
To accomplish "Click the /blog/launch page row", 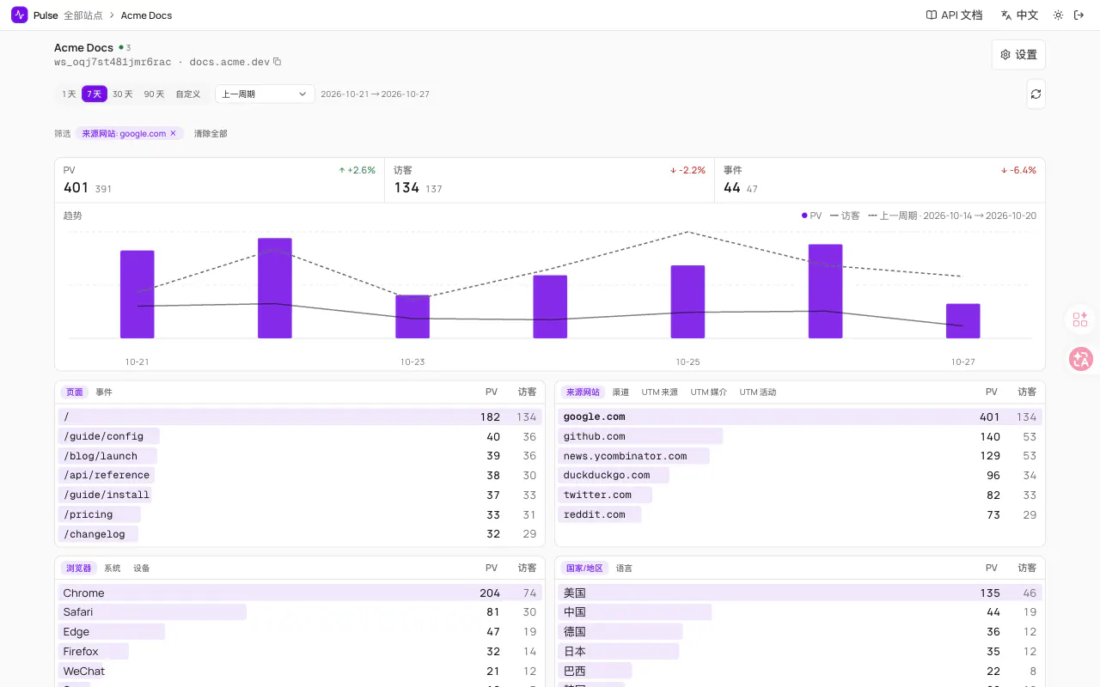I will (x=300, y=456).
